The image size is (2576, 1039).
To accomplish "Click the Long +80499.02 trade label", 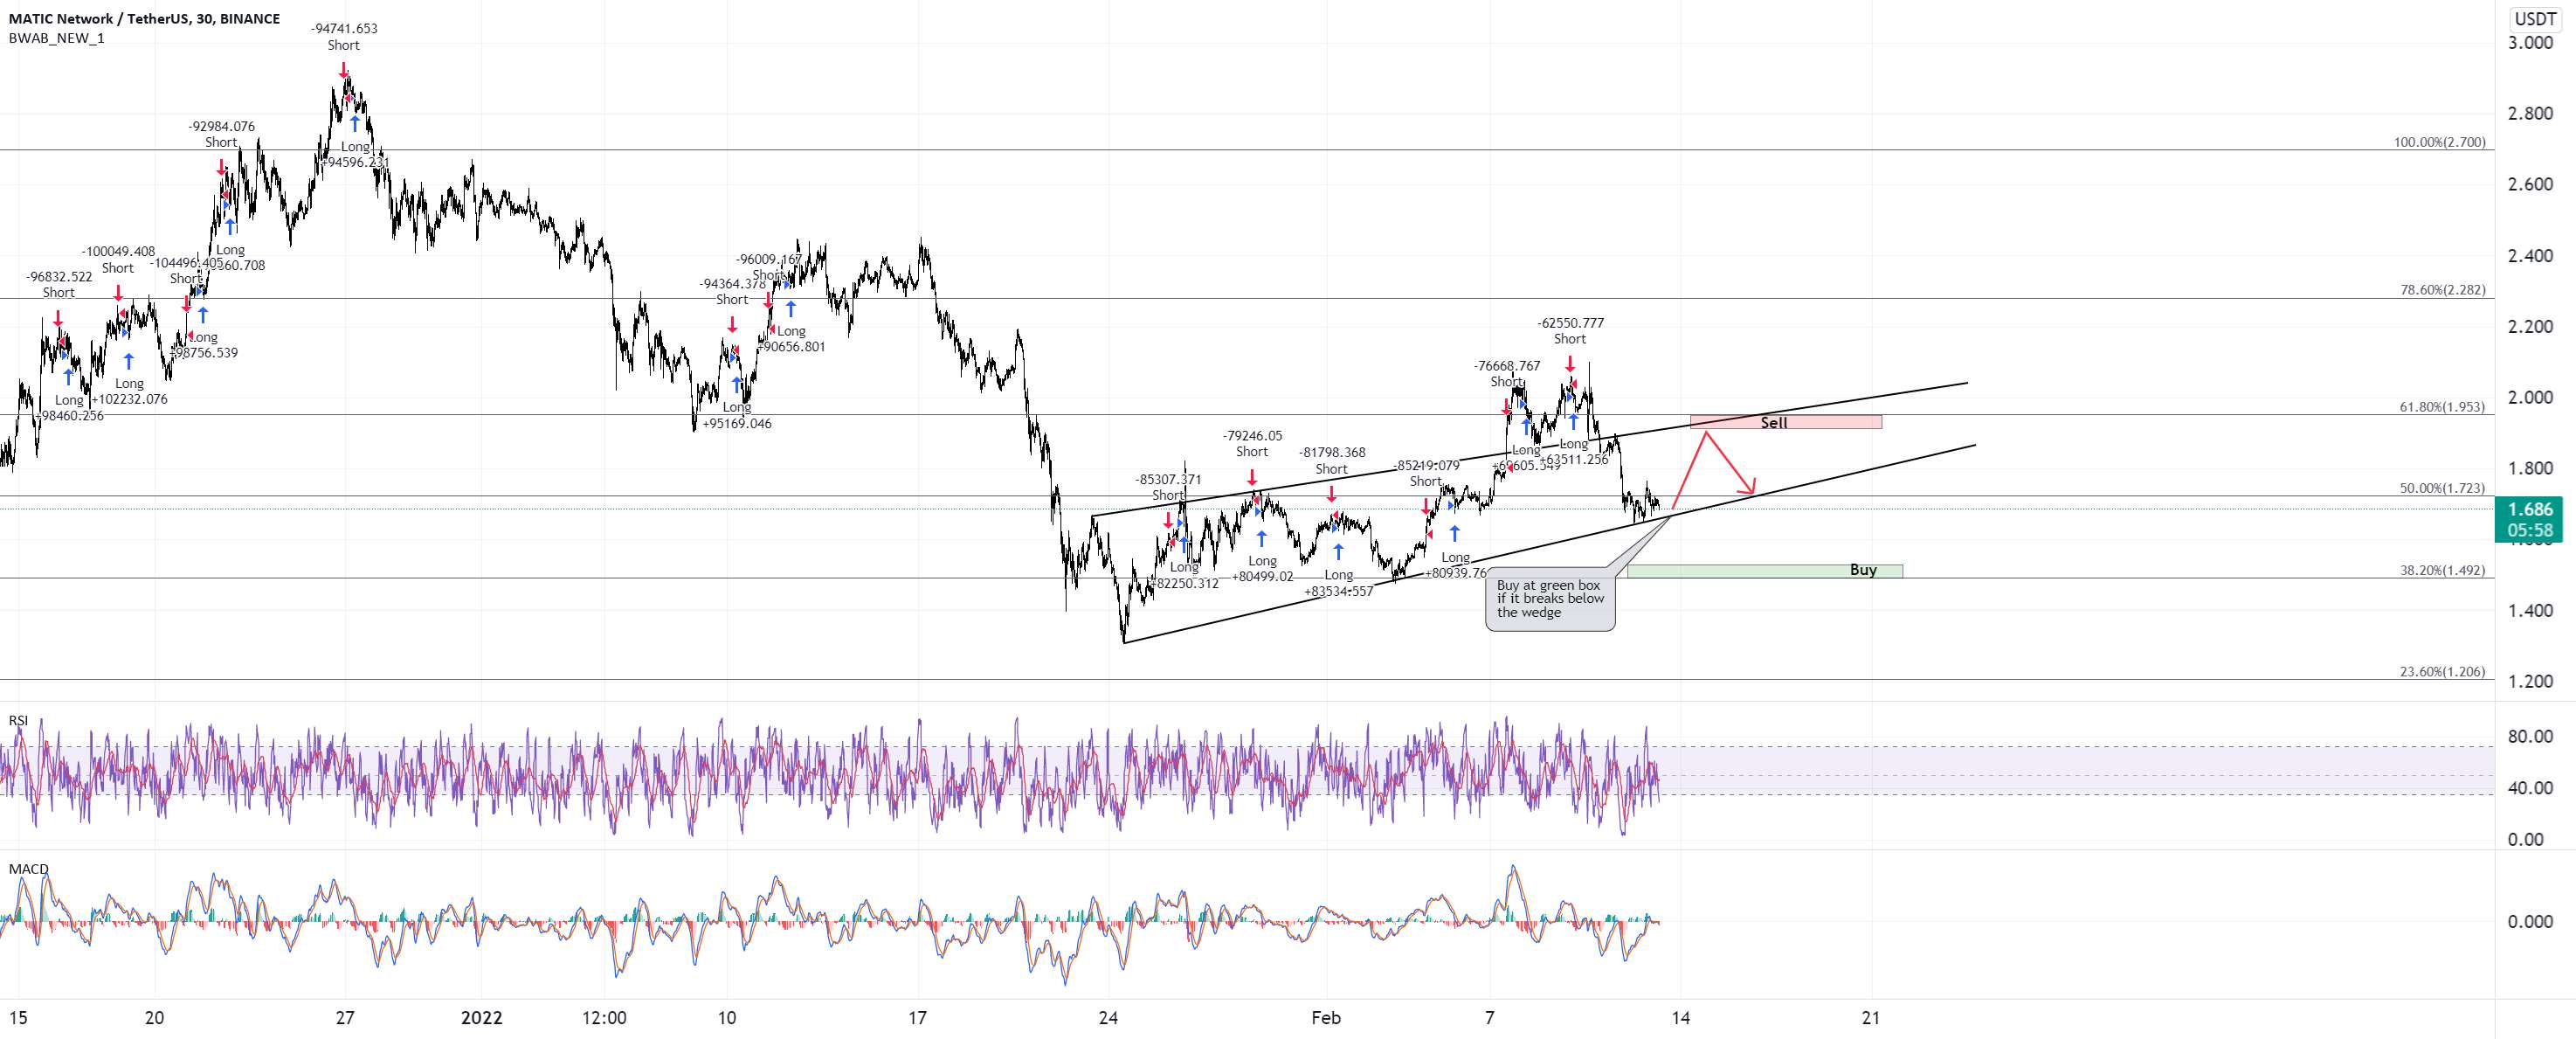I will 1262,569.
